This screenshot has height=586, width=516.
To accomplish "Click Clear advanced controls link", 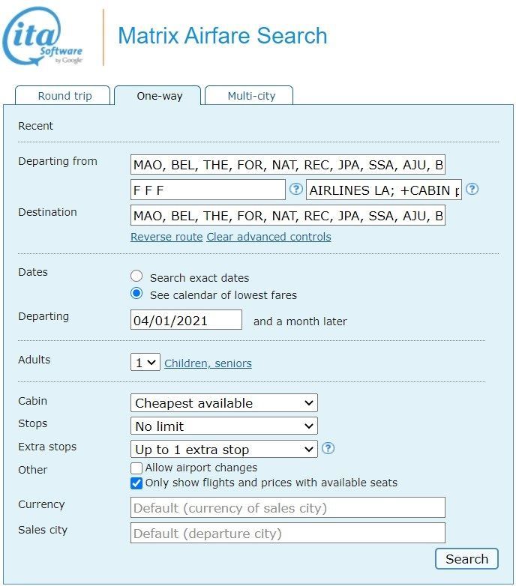I will click(268, 237).
